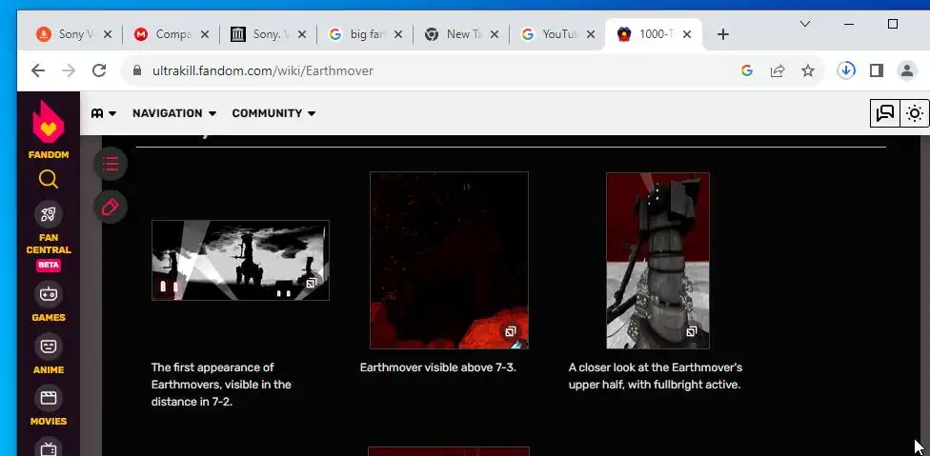Open the Games controller icon

(x=48, y=294)
